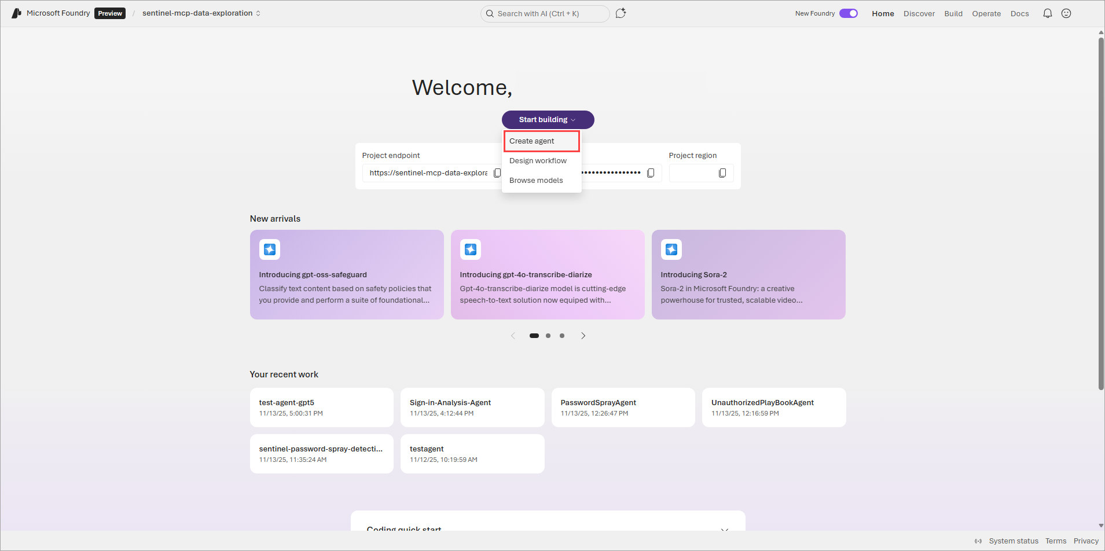The height and width of the screenshot is (551, 1105).
Task: Open the Introducing Sora-2 card
Action: [748, 274]
